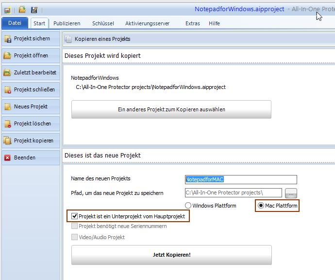Click the save icon in quick access toolbar
This screenshot has height=280, width=335.
pyautogui.click(x=34, y=10)
